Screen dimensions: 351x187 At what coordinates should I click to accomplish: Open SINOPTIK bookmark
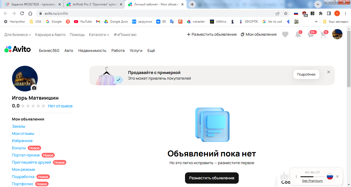coord(248,22)
